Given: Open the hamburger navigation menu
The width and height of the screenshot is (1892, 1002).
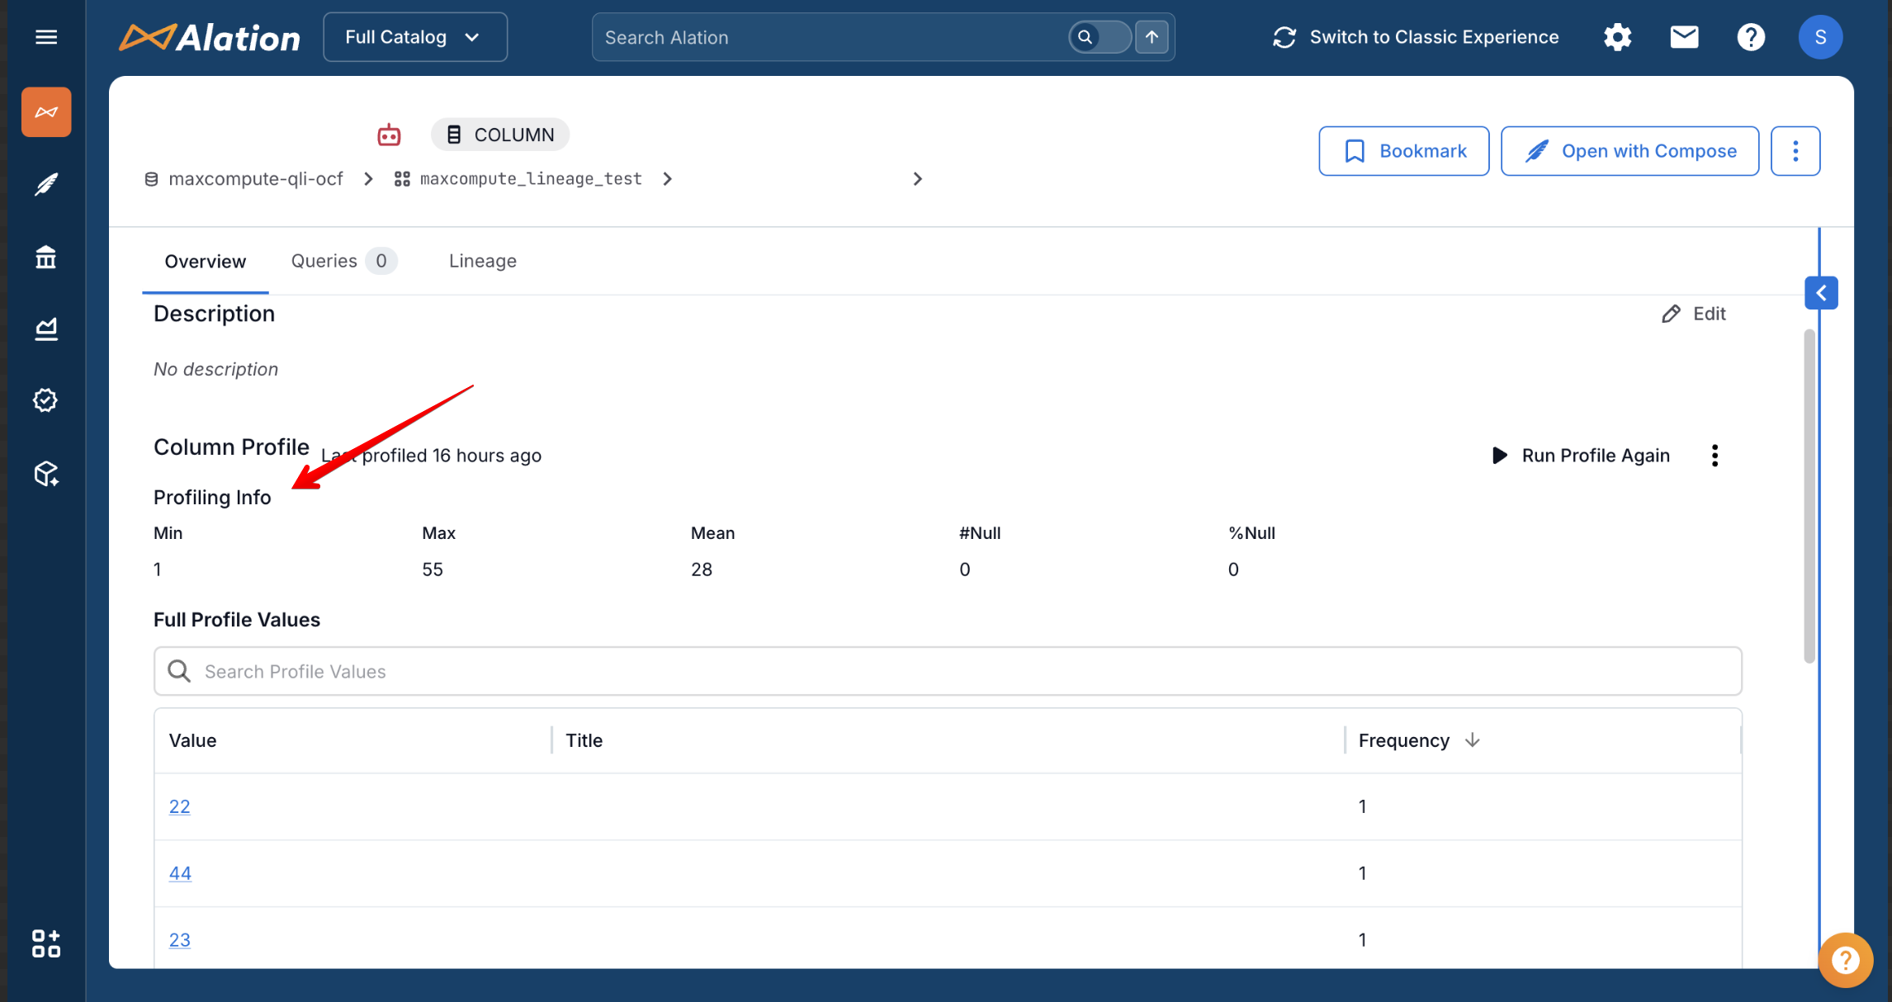Looking at the screenshot, I should (46, 37).
